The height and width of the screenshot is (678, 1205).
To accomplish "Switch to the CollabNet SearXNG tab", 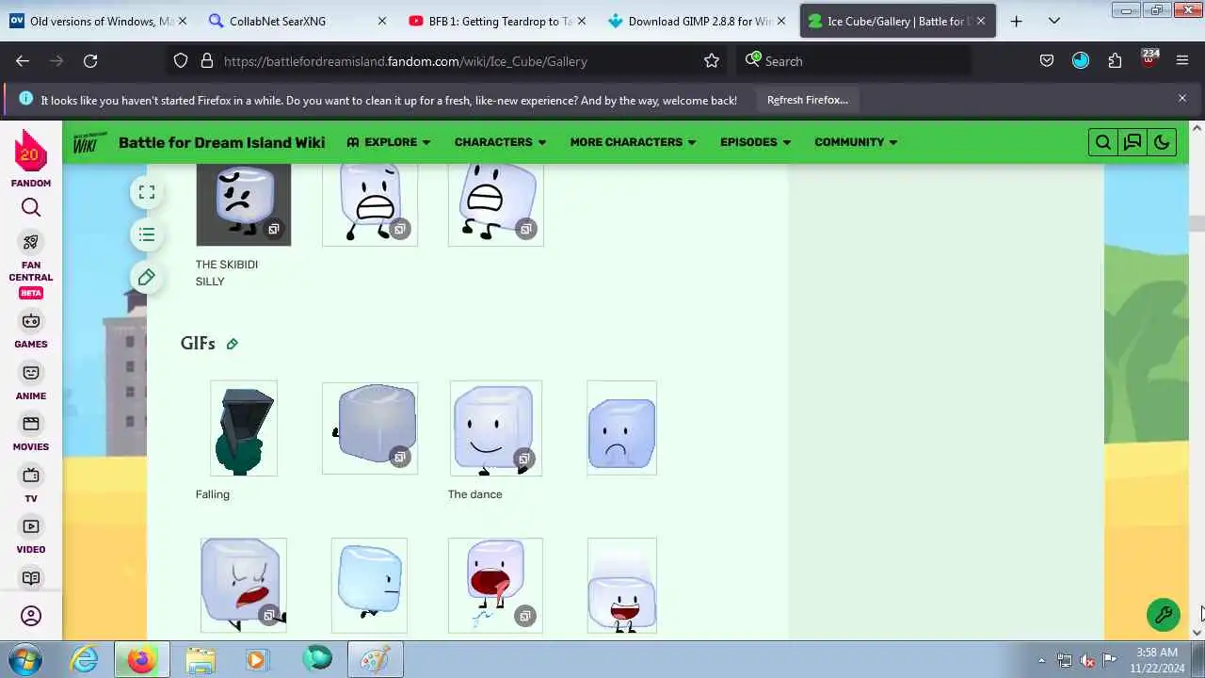I will (x=297, y=21).
